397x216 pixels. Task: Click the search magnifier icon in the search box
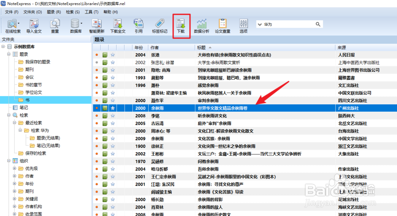[318, 24]
